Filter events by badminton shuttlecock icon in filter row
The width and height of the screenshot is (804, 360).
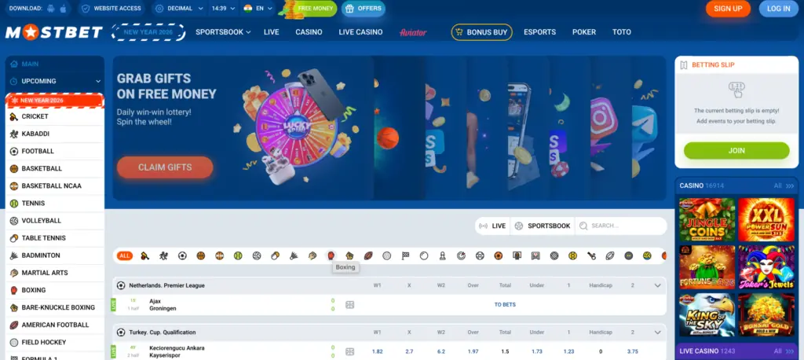click(x=294, y=255)
